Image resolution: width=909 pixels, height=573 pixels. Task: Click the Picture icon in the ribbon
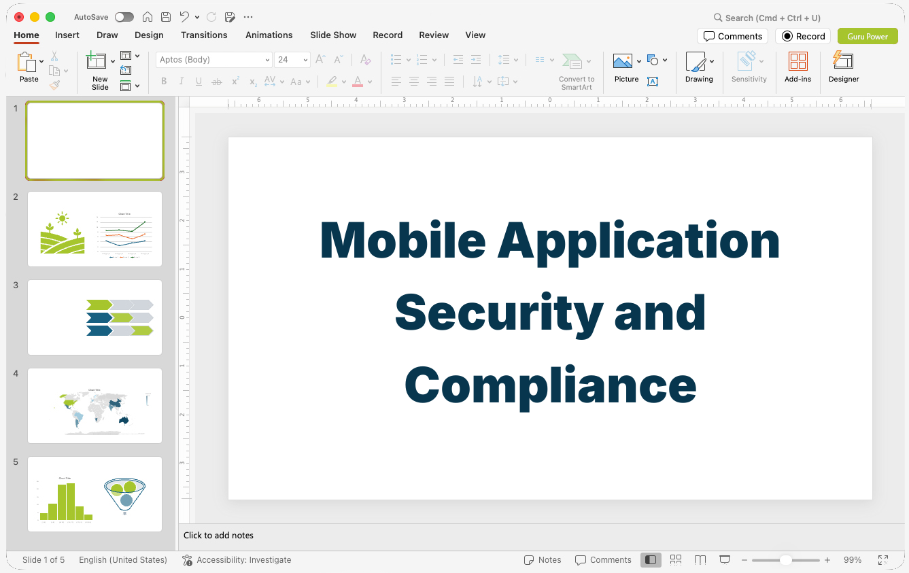coord(623,61)
